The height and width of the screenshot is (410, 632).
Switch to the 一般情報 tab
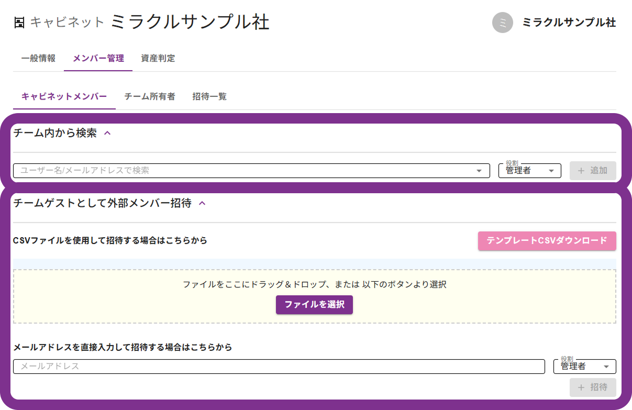38,58
